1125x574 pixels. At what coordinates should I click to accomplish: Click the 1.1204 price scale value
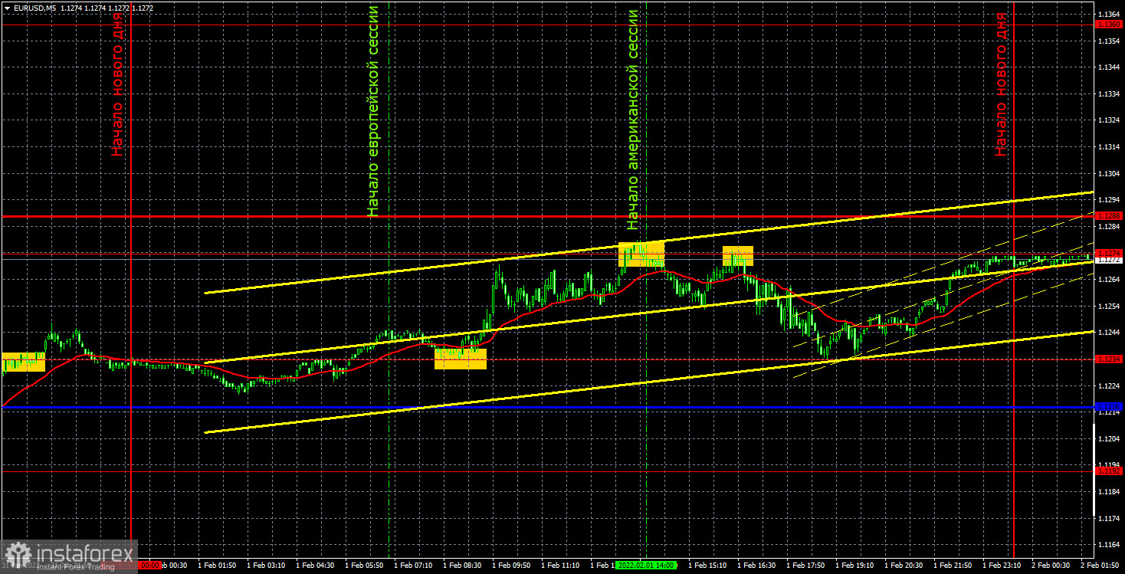point(1108,438)
